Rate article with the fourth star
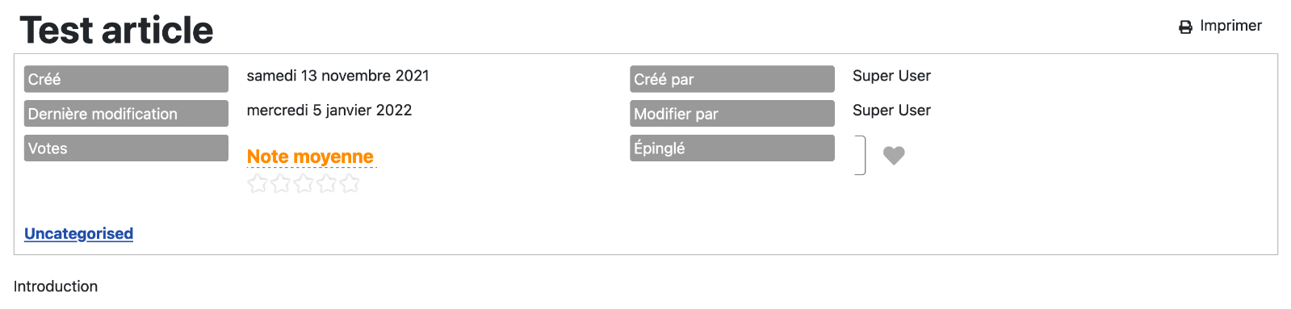Screen dimensions: 1291x309 click(x=327, y=184)
